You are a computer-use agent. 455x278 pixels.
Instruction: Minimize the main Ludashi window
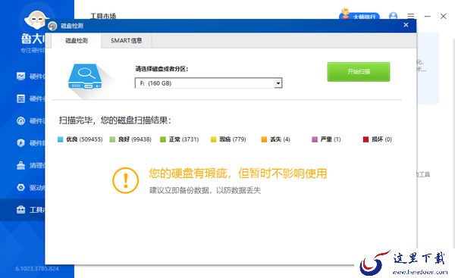coord(427,16)
